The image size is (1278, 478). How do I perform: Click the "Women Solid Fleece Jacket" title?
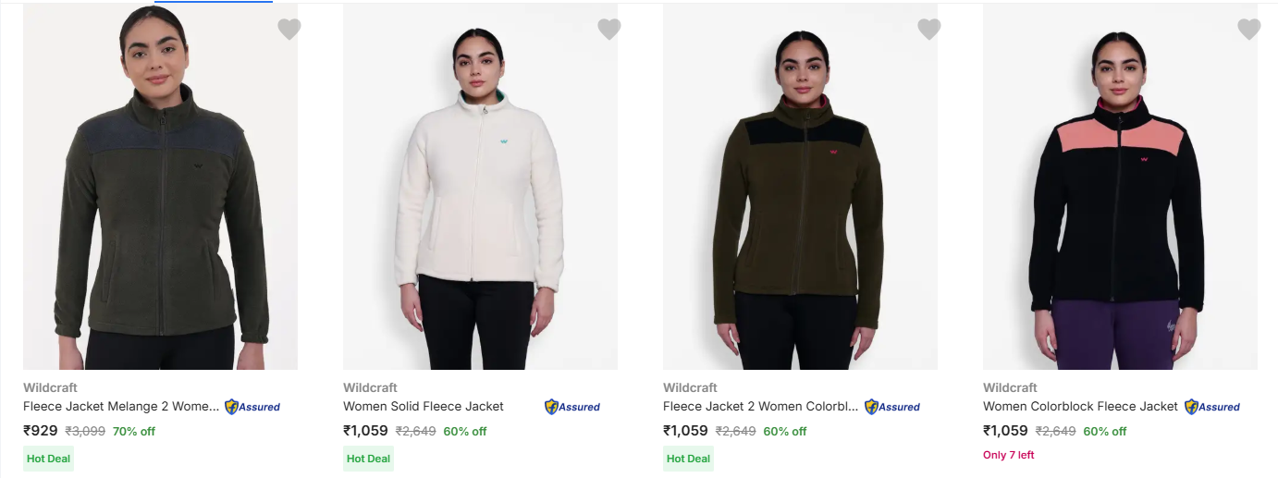(424, 406)
